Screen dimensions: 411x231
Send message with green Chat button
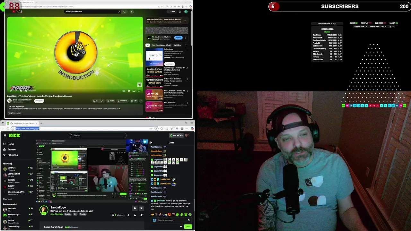coord(188,227)
